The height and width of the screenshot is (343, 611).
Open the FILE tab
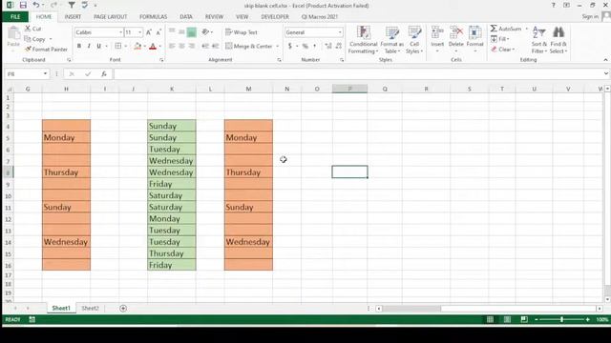tap(15, 17)
